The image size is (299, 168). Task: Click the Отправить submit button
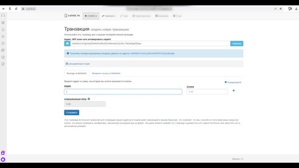(x=71, y=112)
